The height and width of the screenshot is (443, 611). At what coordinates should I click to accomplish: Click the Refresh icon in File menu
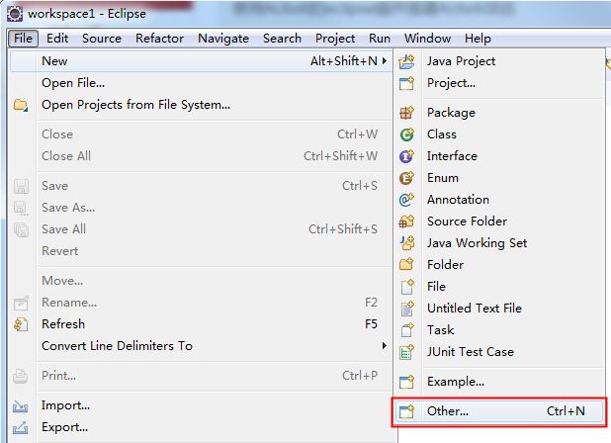click(21, 324)
